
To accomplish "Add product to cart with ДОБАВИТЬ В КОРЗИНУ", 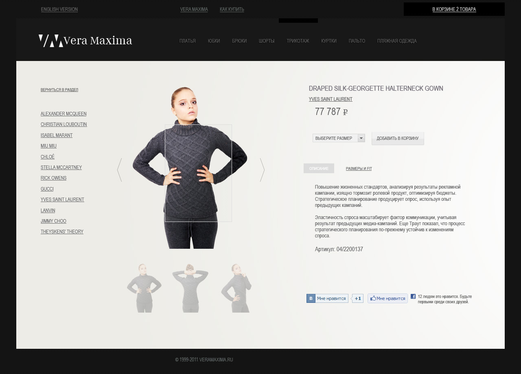I will 398,139.
